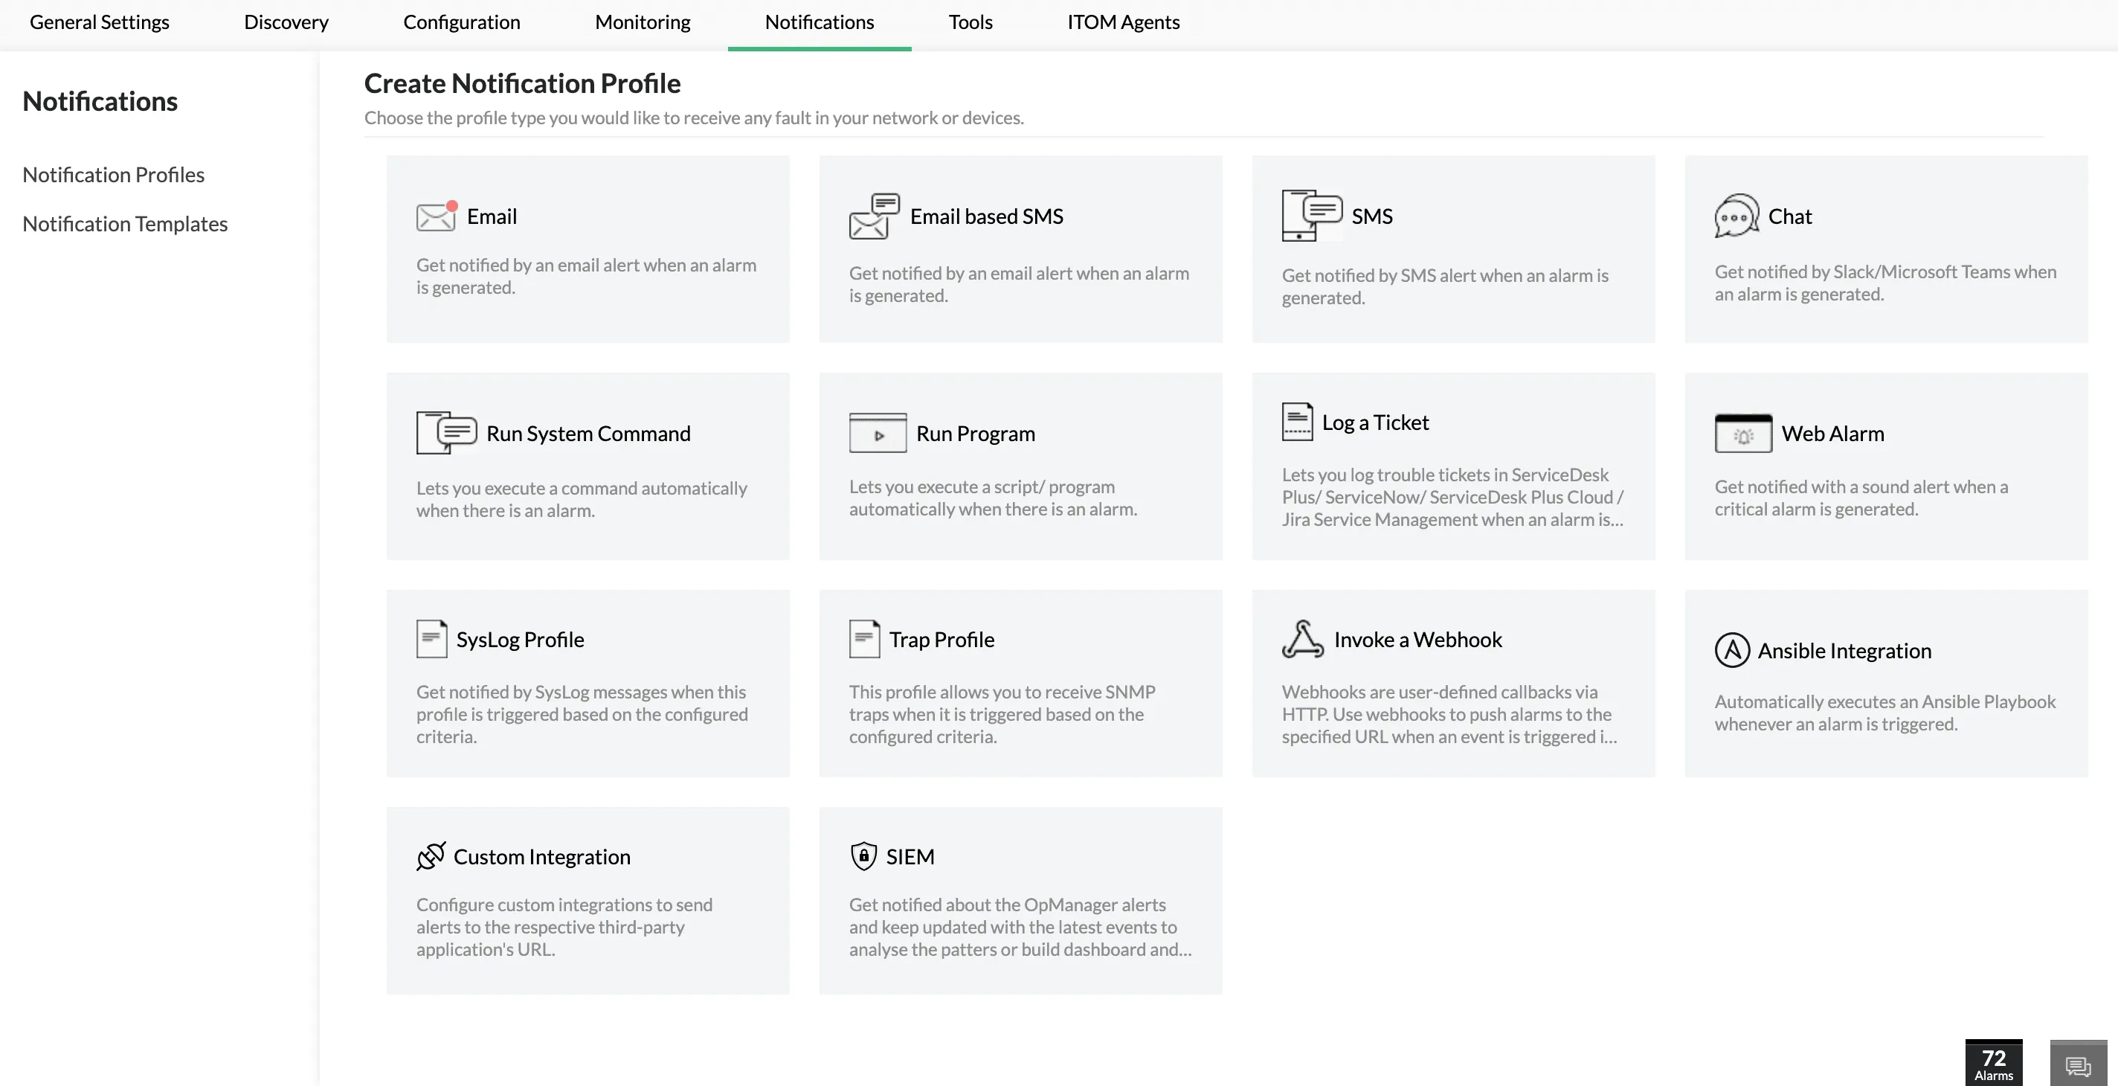View the 72 Alarms counter
Image resolution: width=2118 pixels, height=1086 pixels.
[x=1993, y=1062]
